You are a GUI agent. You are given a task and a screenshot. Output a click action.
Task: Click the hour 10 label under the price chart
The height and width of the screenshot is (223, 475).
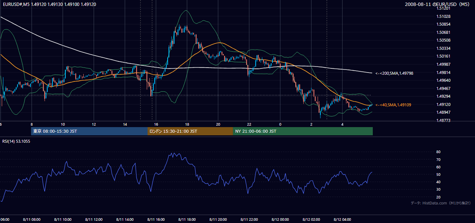[x=63, y=125]
